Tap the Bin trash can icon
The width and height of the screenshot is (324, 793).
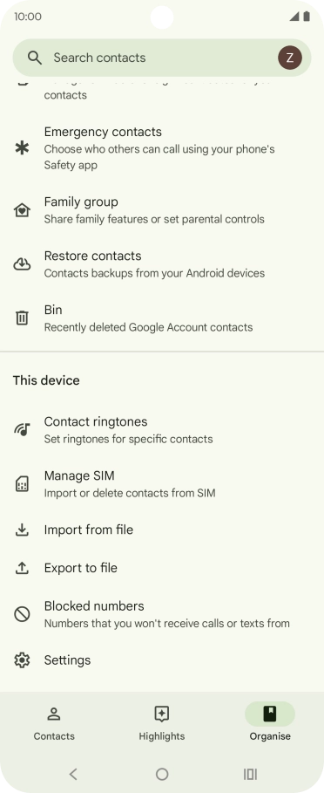pyautogui.click(x=22, y=318)
